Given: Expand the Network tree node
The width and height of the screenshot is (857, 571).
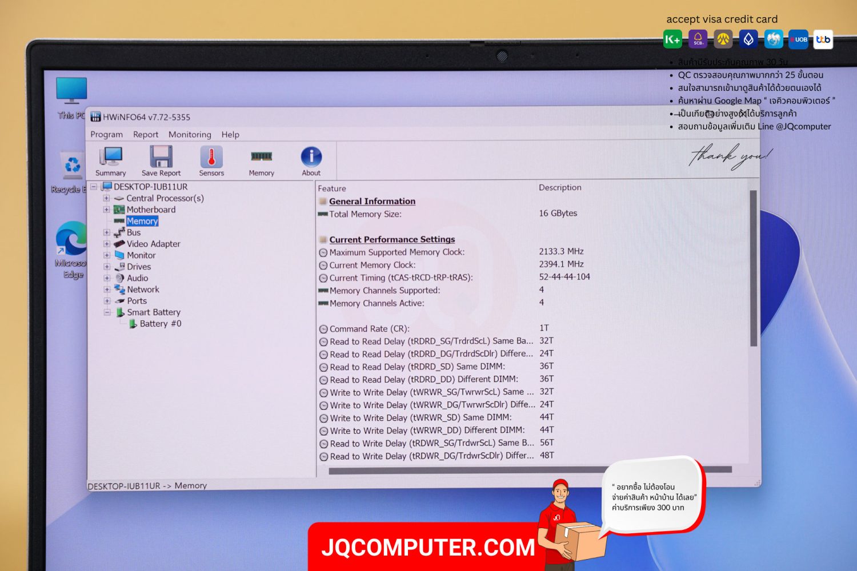Looking at the screenshot, I should coord(106,289).
